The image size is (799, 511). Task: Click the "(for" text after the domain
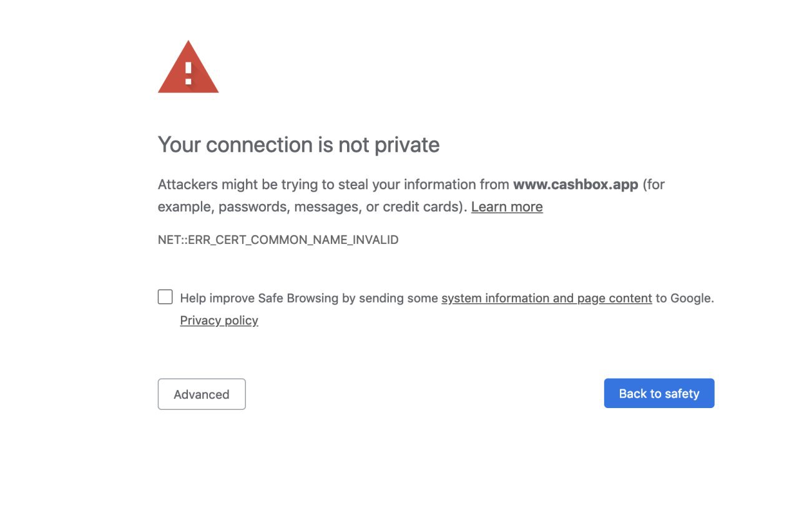point(655,185)
